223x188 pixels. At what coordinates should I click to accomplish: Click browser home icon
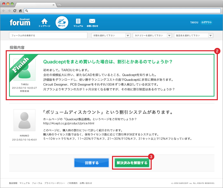[x=20, y=11]
